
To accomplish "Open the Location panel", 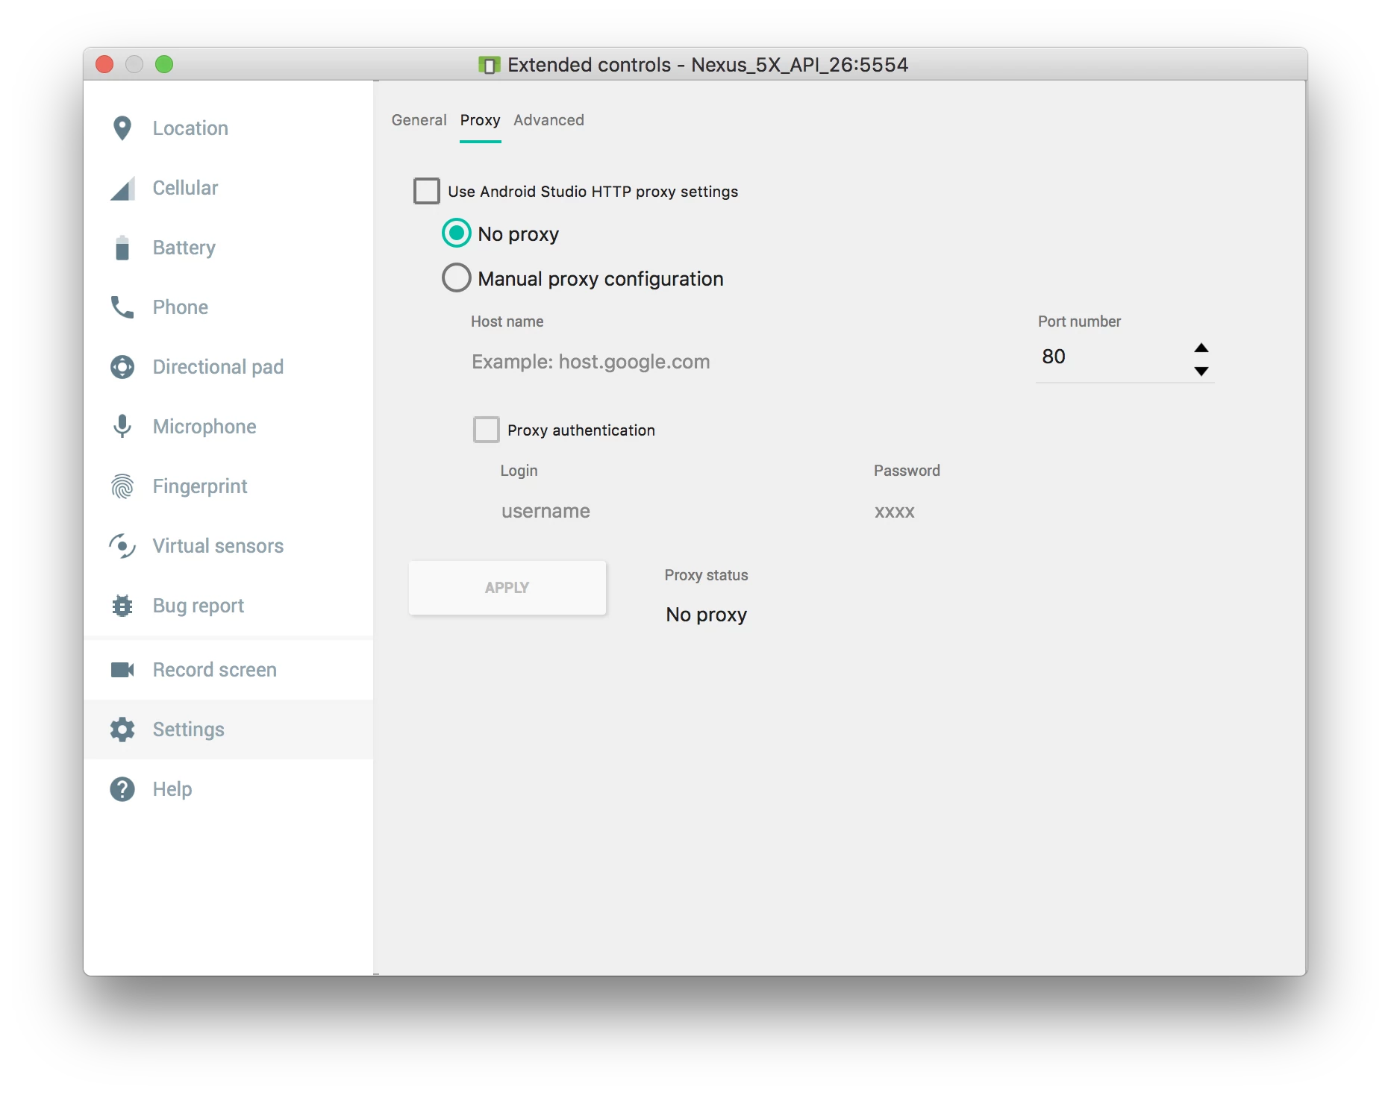I will click(x=228, y=128).
